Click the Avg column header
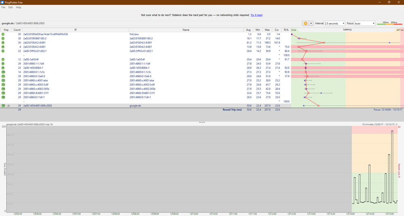Screen dimensions: 404x216 248,30
